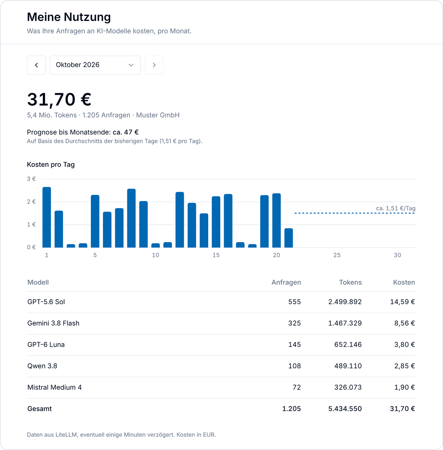This screenshot has height=450, width=443.
Task: Click the 2.499.892 tokens cell
Action: click(345, 302)
